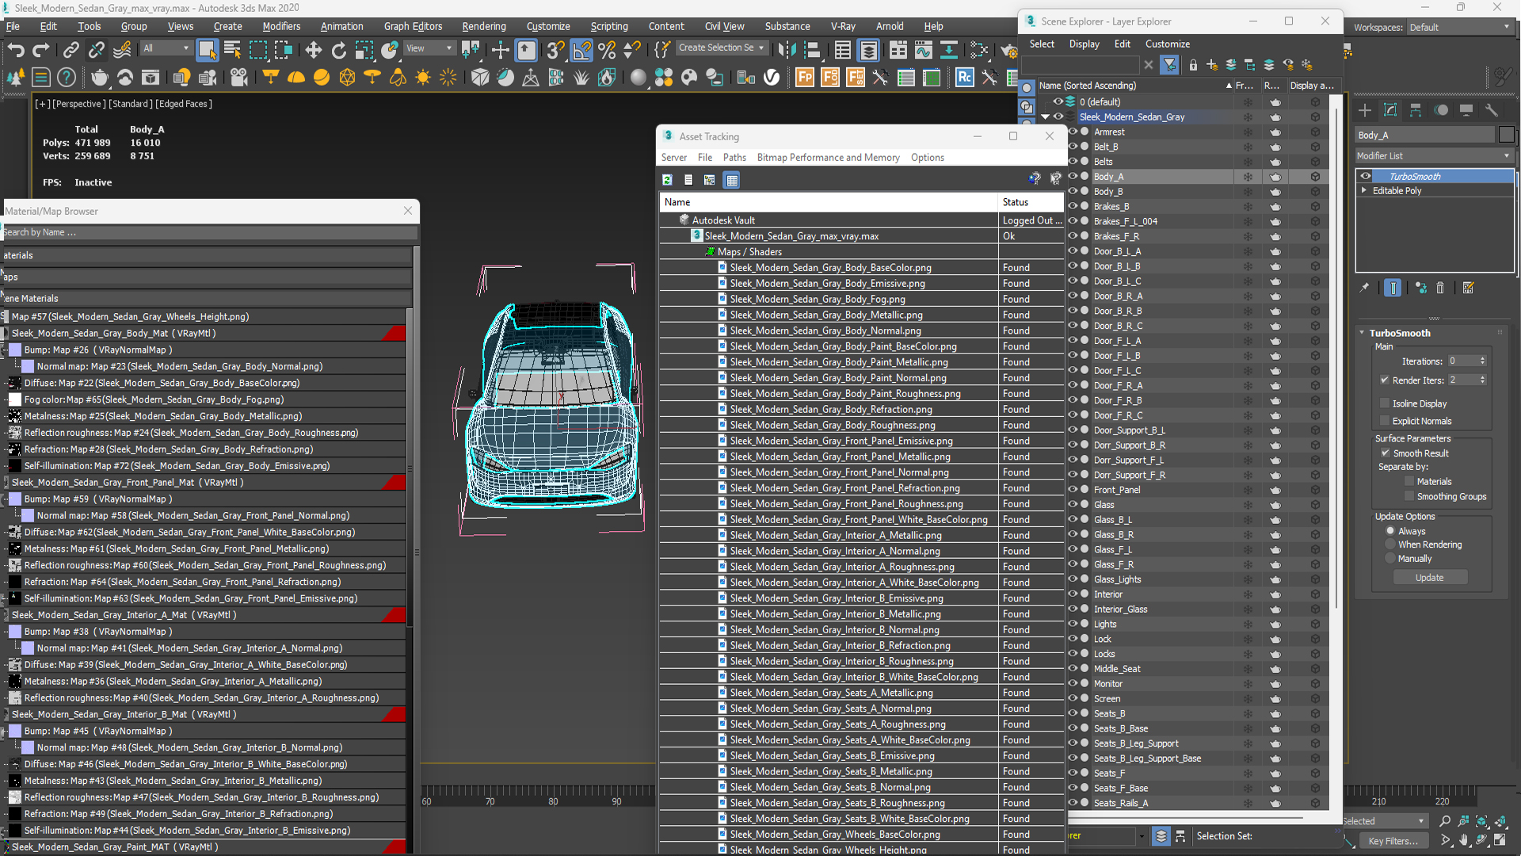The width and height of the screenshot is (1521, 856).
Task: Collapse the TurboSmooth rollout
Action: [1363, 333]
